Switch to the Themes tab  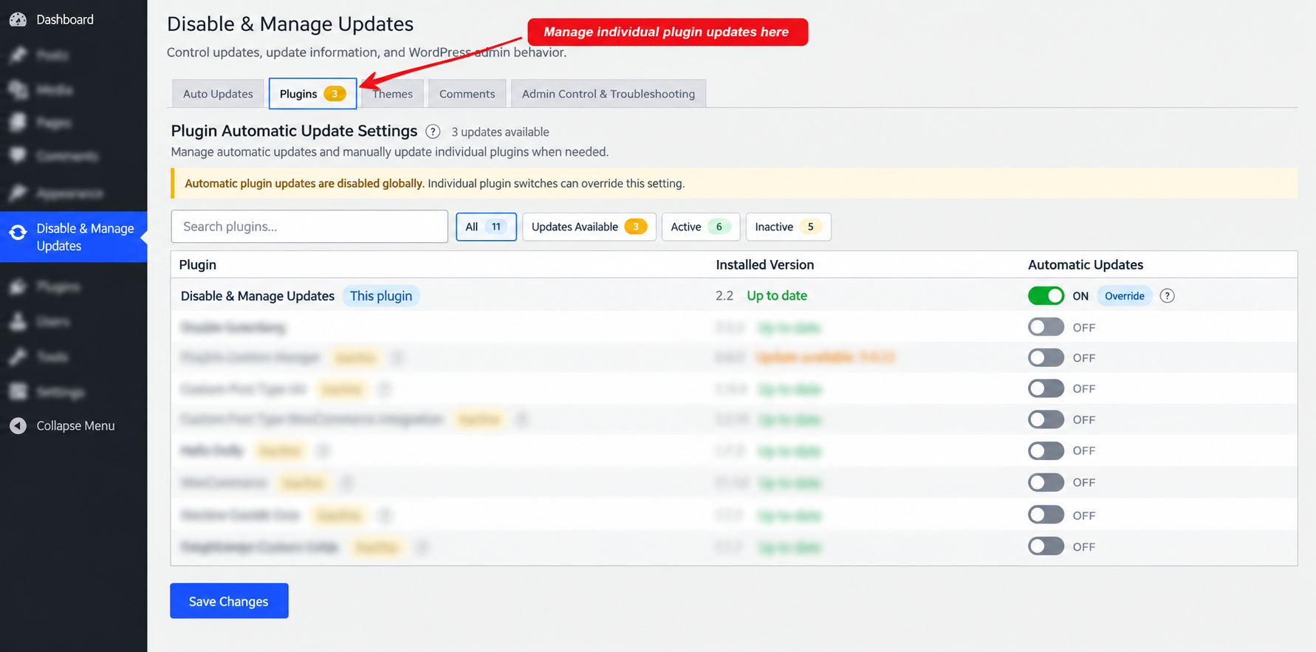click(392, 94)
